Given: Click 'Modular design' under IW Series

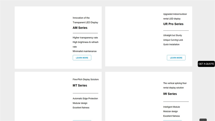Looking at the screenshot, I should (170, 111).
